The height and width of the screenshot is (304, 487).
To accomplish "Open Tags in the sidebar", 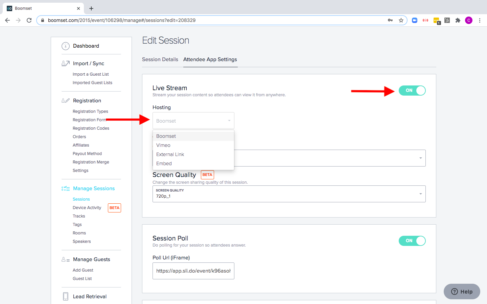I will click(77, 225).
